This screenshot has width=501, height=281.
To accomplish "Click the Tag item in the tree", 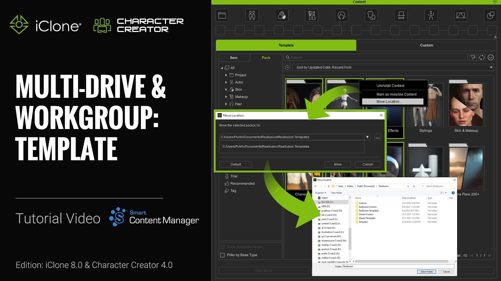I will [231, 191].
